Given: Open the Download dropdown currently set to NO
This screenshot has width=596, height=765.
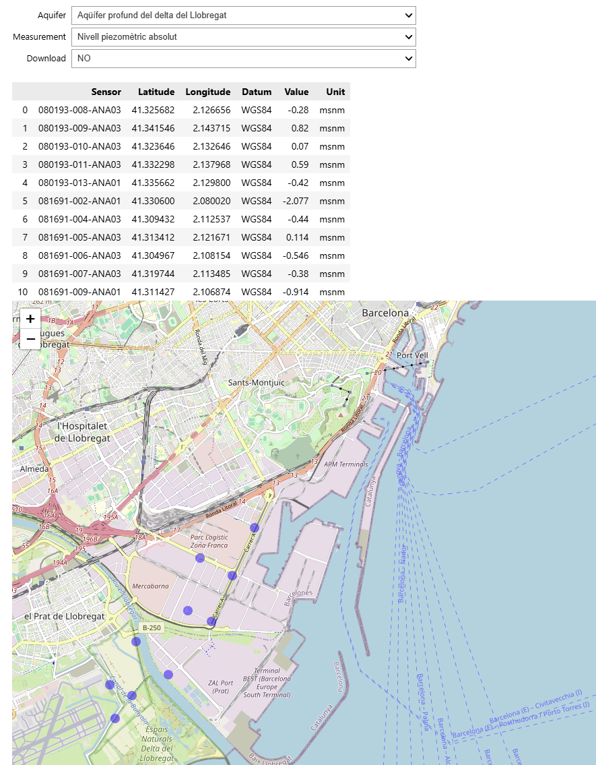Looking at the screenshot, I should click(244, 59).
